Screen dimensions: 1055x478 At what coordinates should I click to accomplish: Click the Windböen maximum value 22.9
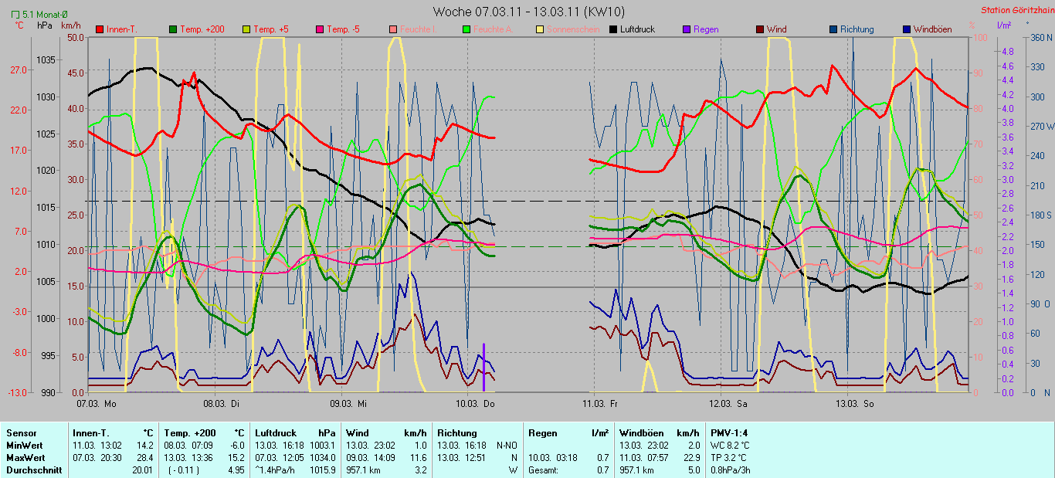pyautogui.click(x=690, y=457)
